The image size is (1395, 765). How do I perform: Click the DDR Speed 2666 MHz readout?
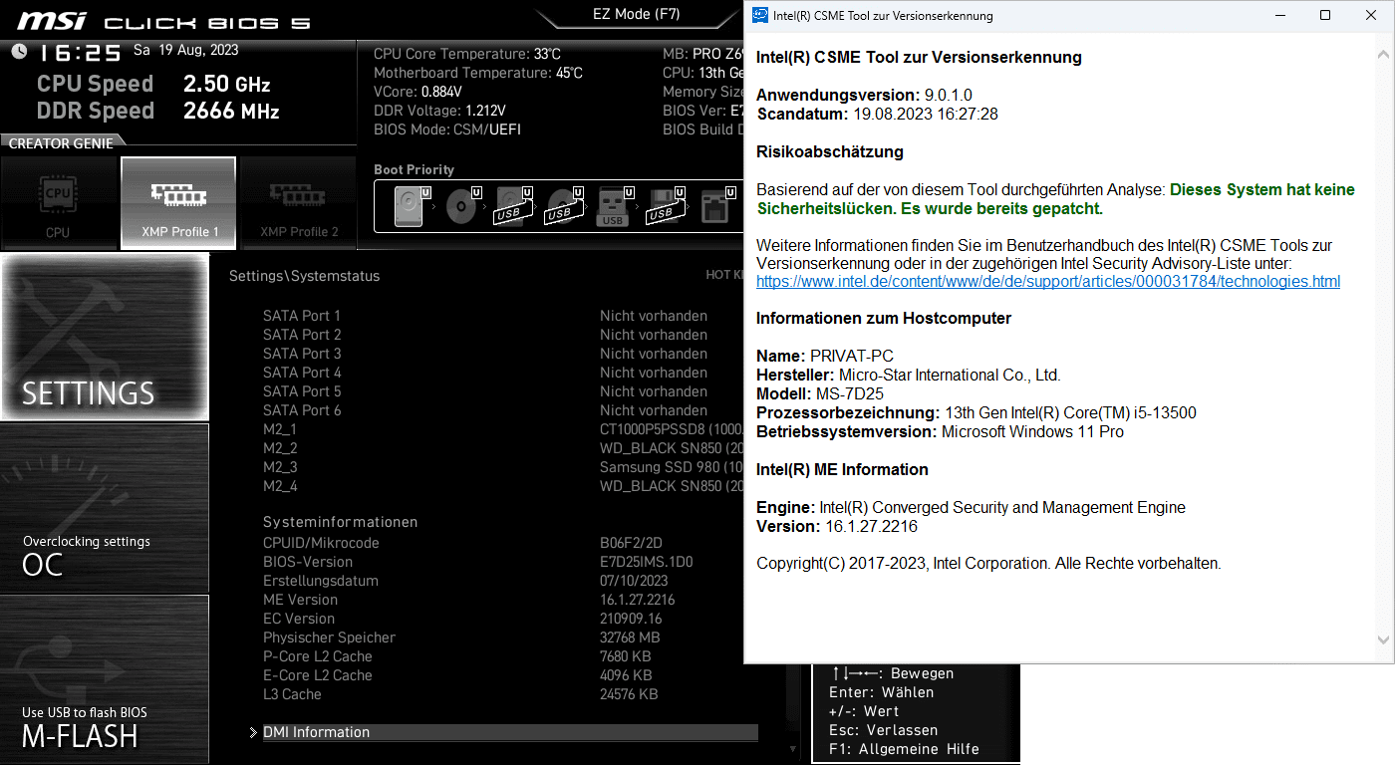pyautogui.click(x=157, y=111)
